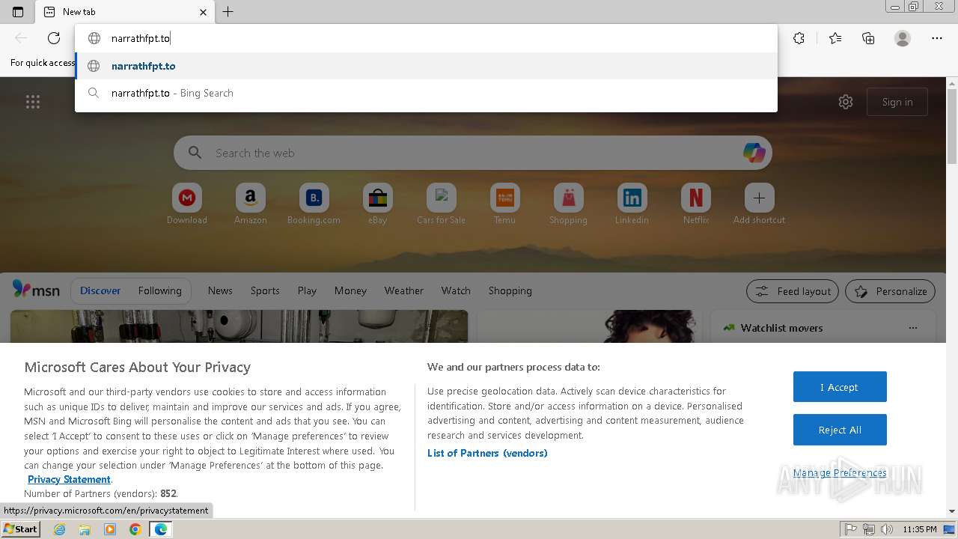Screen dimensions: 958x539
Task: Open the Amazon shortcut tile
Action: coord(251,204)
